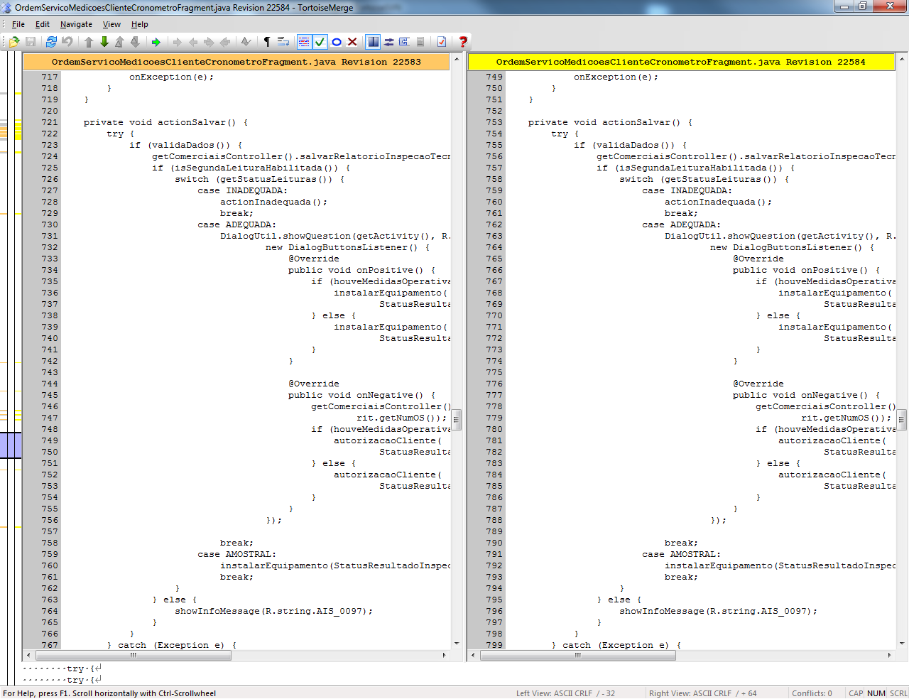This screenshot has width=909, height=699.
Task: Click the Open file toolbar icon
Action: (x=14, y=42)
